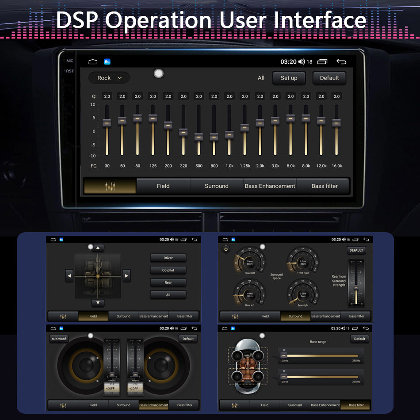Screen dimensions: 420x420
Task: Tap the back arrow in Field screen
Action: click(x=195, y=240)
